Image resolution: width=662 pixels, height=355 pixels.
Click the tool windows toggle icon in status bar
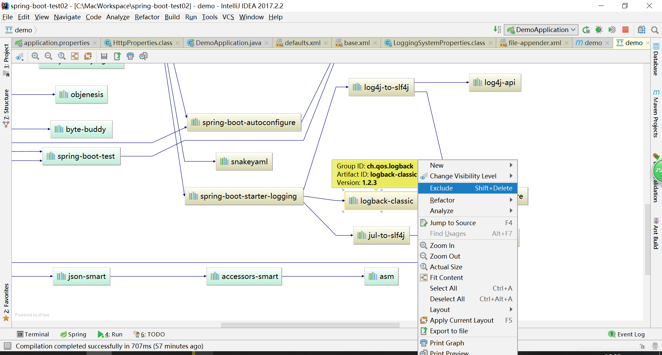(x=8, y=346)
